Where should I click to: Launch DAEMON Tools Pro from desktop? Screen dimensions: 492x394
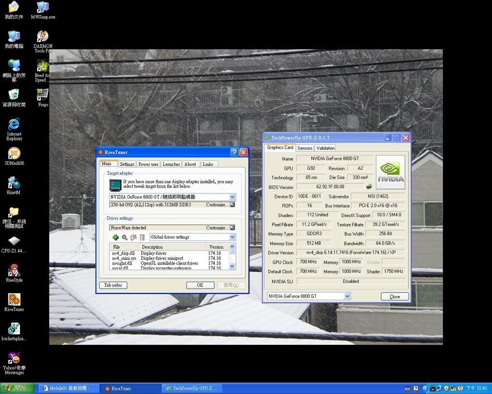(43, 37)
